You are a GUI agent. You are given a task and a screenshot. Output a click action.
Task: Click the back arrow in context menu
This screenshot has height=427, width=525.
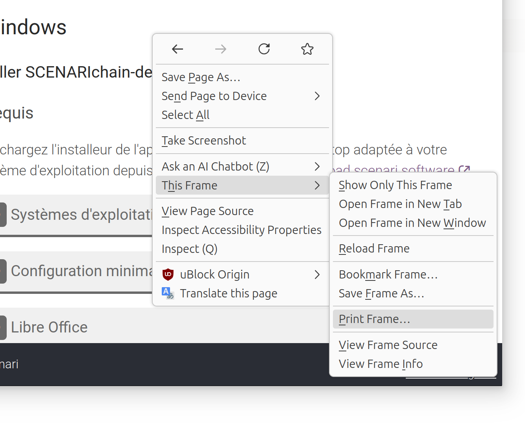tap(177, 49)
